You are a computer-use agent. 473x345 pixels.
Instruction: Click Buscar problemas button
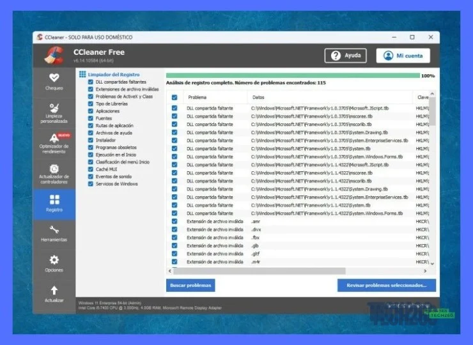click(x=190, y=286)
